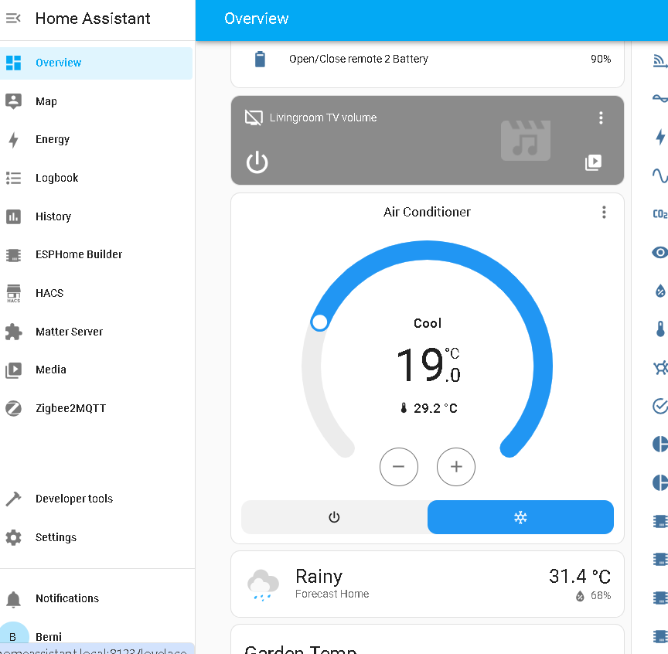The width and height of the screenshot is (668, 654).
Task: Click the Media play-box icon in sidebar
Action: tap(13, 370)
